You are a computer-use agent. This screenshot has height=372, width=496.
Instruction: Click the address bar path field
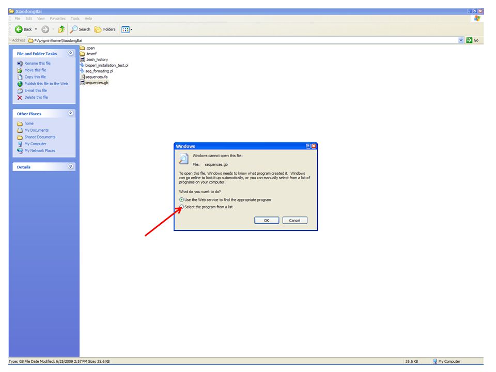tap(242, 40)
